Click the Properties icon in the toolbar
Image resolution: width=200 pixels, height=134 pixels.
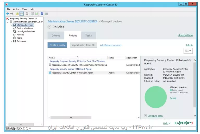[32, 14]
